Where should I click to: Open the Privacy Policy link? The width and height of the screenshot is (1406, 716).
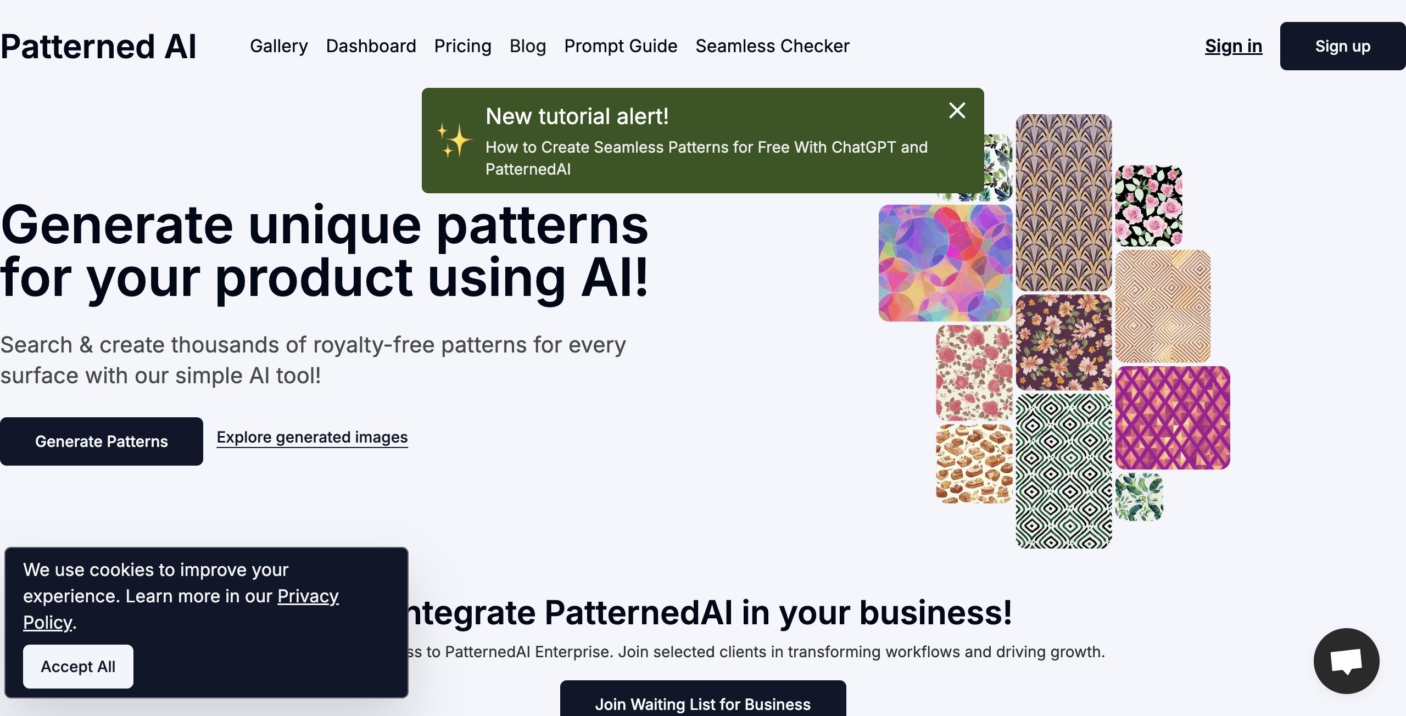click(x=308, y=596)
